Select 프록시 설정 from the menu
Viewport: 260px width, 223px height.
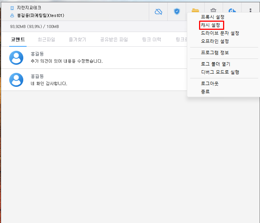(212, 17)
